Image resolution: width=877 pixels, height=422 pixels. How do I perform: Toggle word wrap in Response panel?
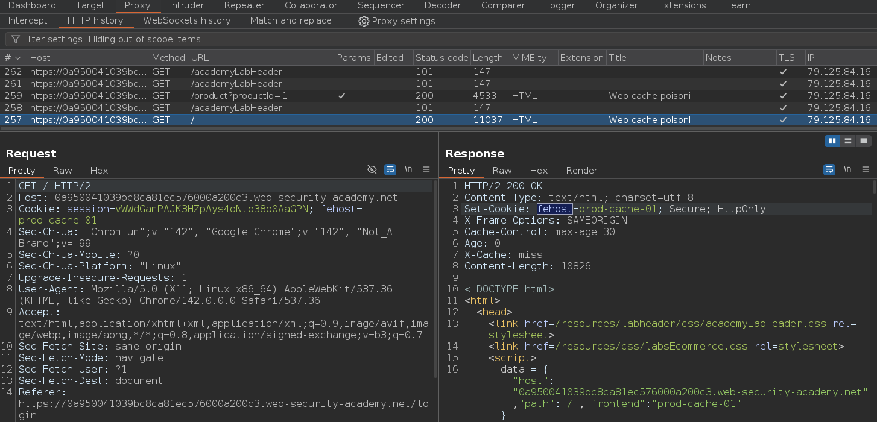(829, 170)
